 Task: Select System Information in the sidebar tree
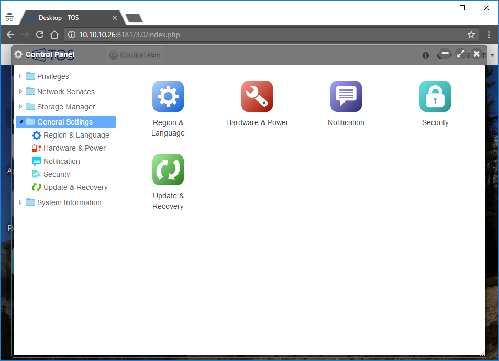69,202
